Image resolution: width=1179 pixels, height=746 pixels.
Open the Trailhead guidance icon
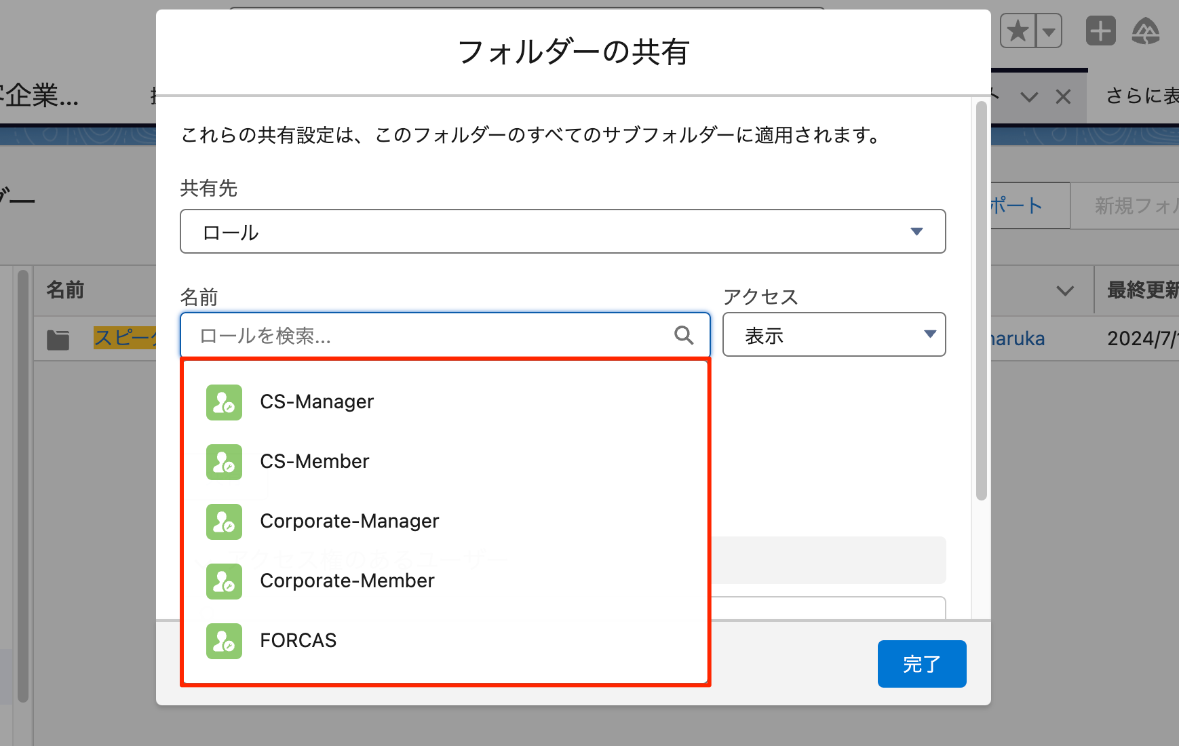coord(1146,31)
